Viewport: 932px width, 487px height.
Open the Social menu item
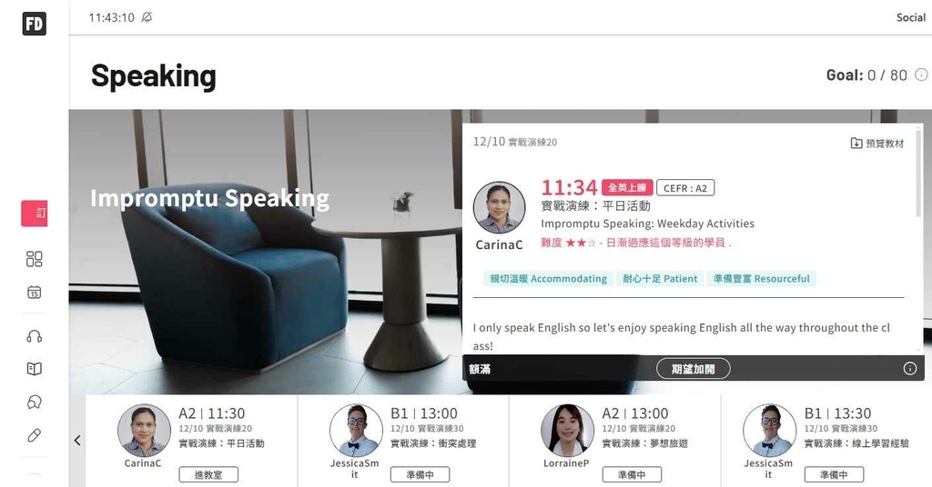point(910,17)
